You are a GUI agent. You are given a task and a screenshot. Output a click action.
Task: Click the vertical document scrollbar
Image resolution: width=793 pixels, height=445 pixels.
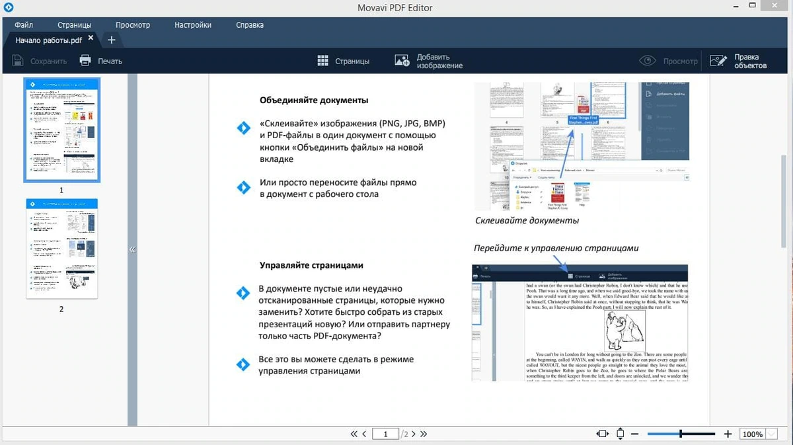click(783, 200)
